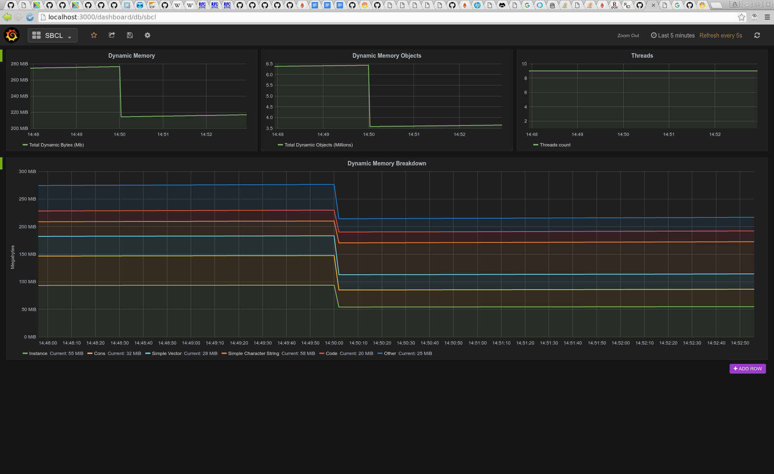Save the dashboard with the disk icon
The width and height of the screenshot is (774, 474).
(129, 35)
